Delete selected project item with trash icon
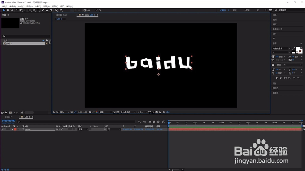The image size is (305, 171). 22,112
